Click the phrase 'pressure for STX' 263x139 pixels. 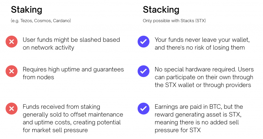(178, 130)
